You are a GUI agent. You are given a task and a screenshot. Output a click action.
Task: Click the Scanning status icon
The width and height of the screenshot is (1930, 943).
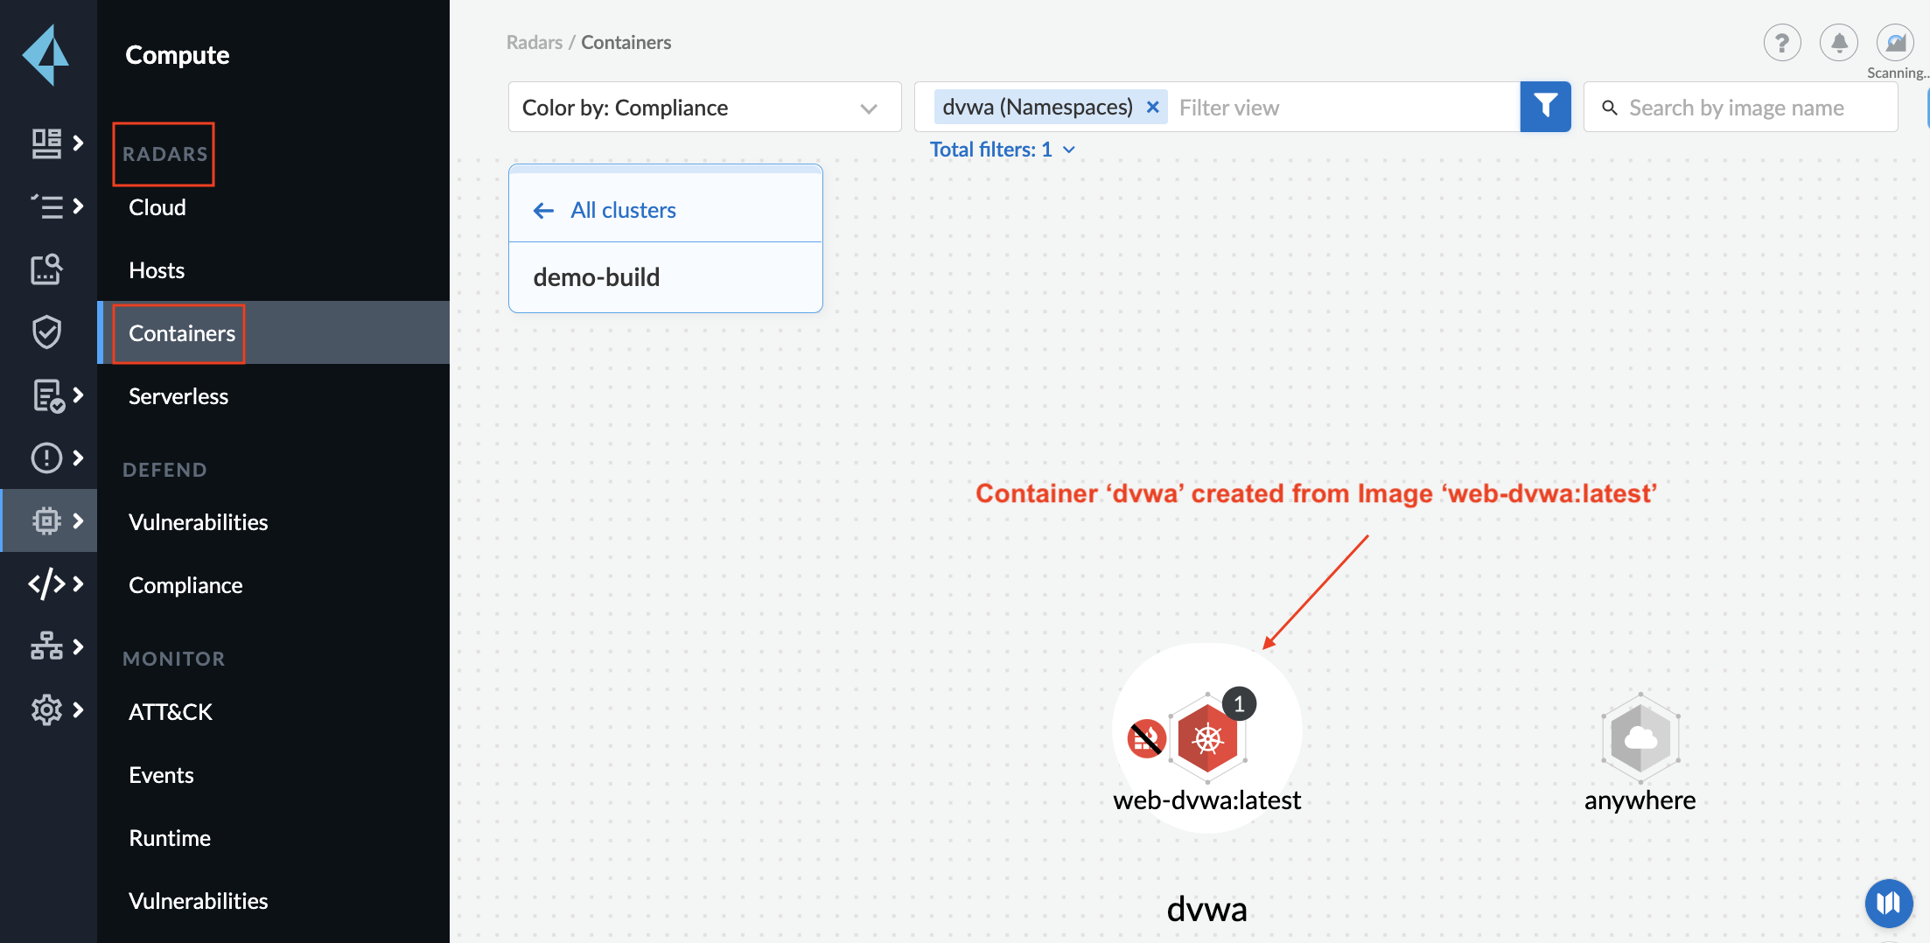(1895, 42)
